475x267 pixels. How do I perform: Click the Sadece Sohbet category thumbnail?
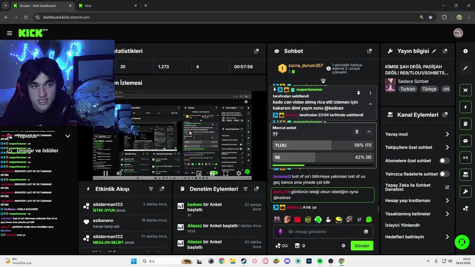click(x=390, y=85)
